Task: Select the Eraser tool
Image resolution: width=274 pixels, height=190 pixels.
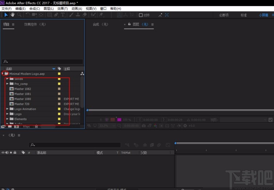Action: pyautogui.click(x=84, y=15)
